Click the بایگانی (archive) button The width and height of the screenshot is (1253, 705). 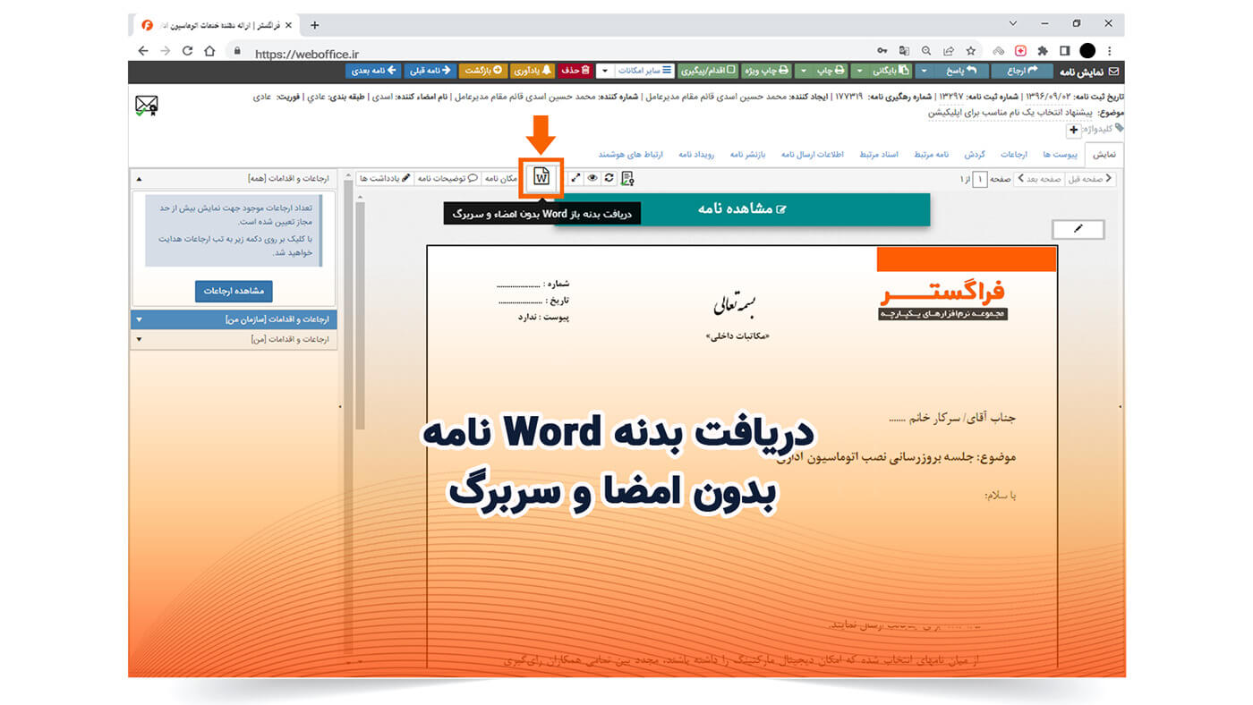[890, 72]
